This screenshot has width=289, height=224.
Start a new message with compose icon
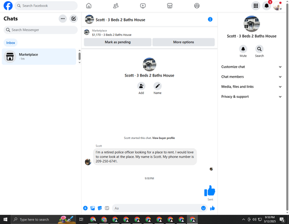click(73, 19)
